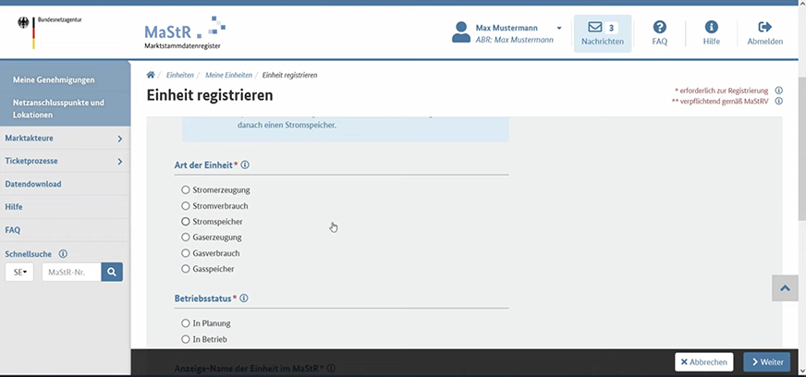Click the Abbrechen button

(x=704, y=362)
